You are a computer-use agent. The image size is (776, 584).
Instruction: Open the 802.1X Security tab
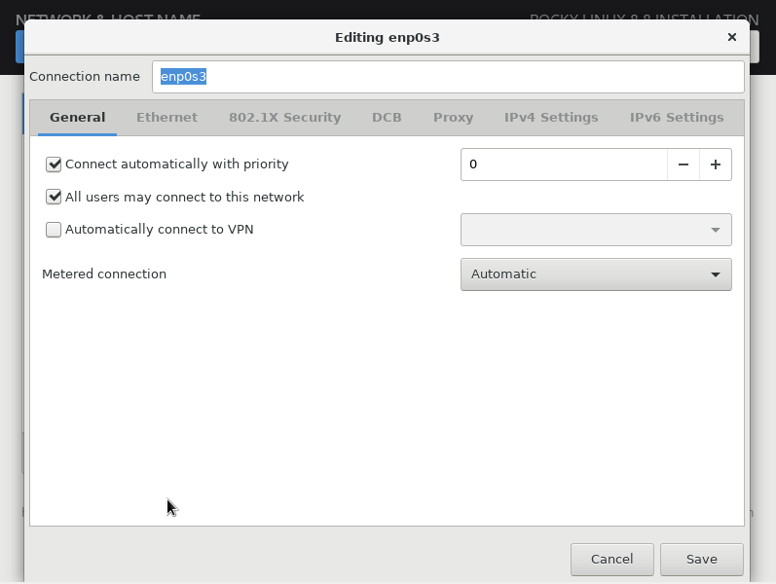[x=284, y=117]
